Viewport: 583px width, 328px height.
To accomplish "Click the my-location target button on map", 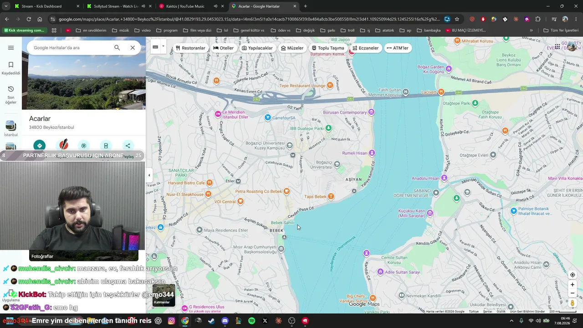I will tap(573, 275).
